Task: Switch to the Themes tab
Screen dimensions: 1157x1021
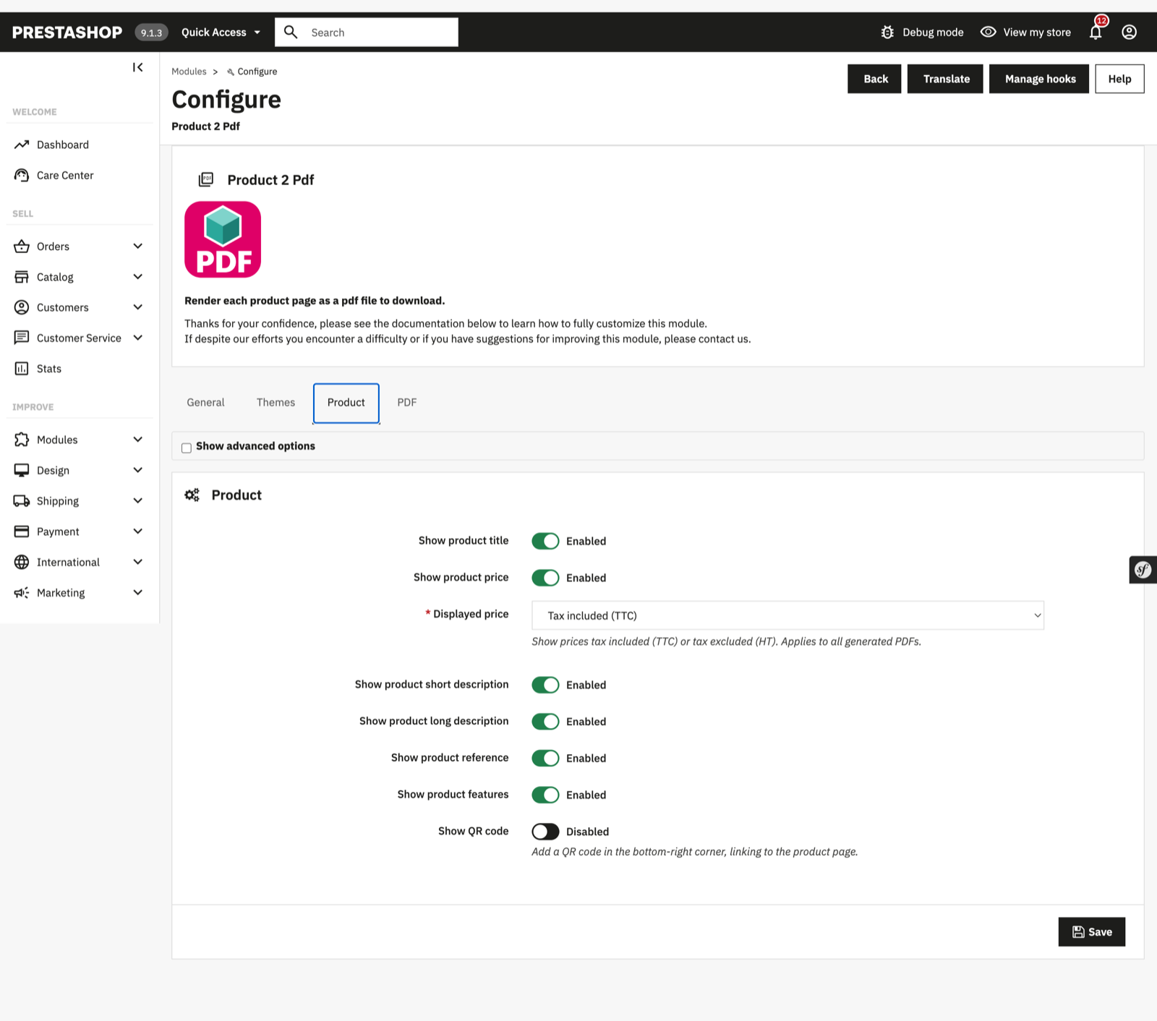Action: [276, 403]
